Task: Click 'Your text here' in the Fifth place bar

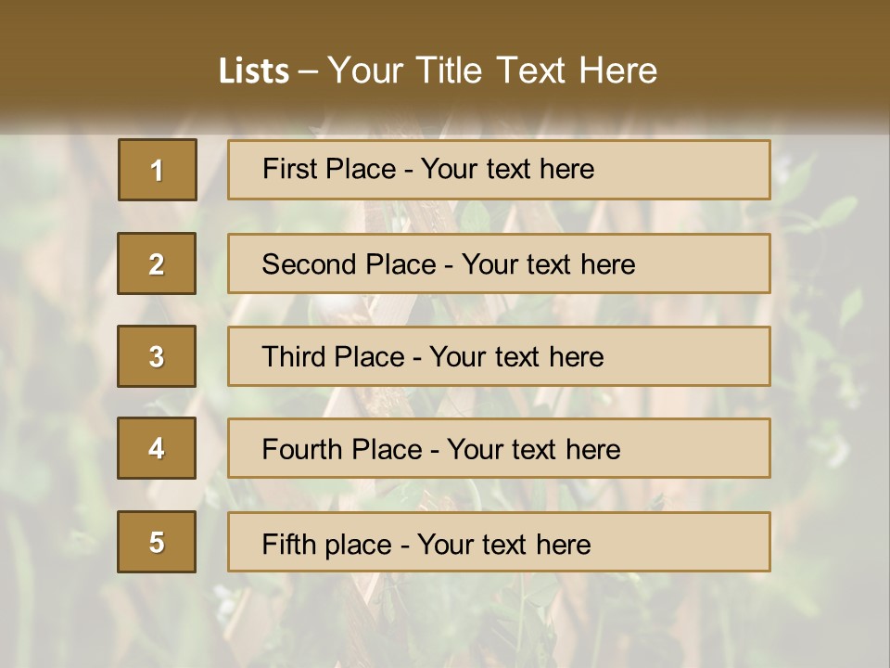Action: pyautogui.click(x=504, y=544)
